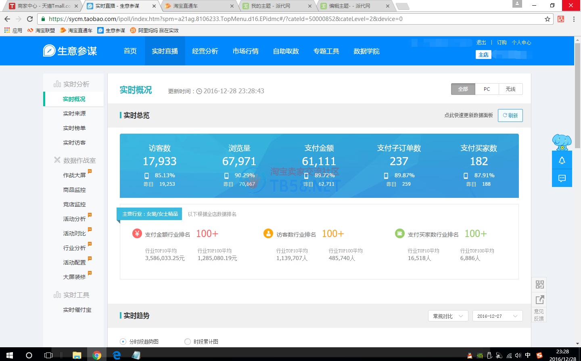Open the feedback share icon
The width and height of the screenshot is (581, 361).
point(539,300)
